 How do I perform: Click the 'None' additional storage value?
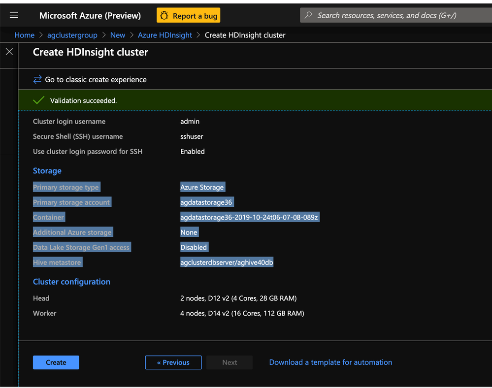click(x=189, y=232)
